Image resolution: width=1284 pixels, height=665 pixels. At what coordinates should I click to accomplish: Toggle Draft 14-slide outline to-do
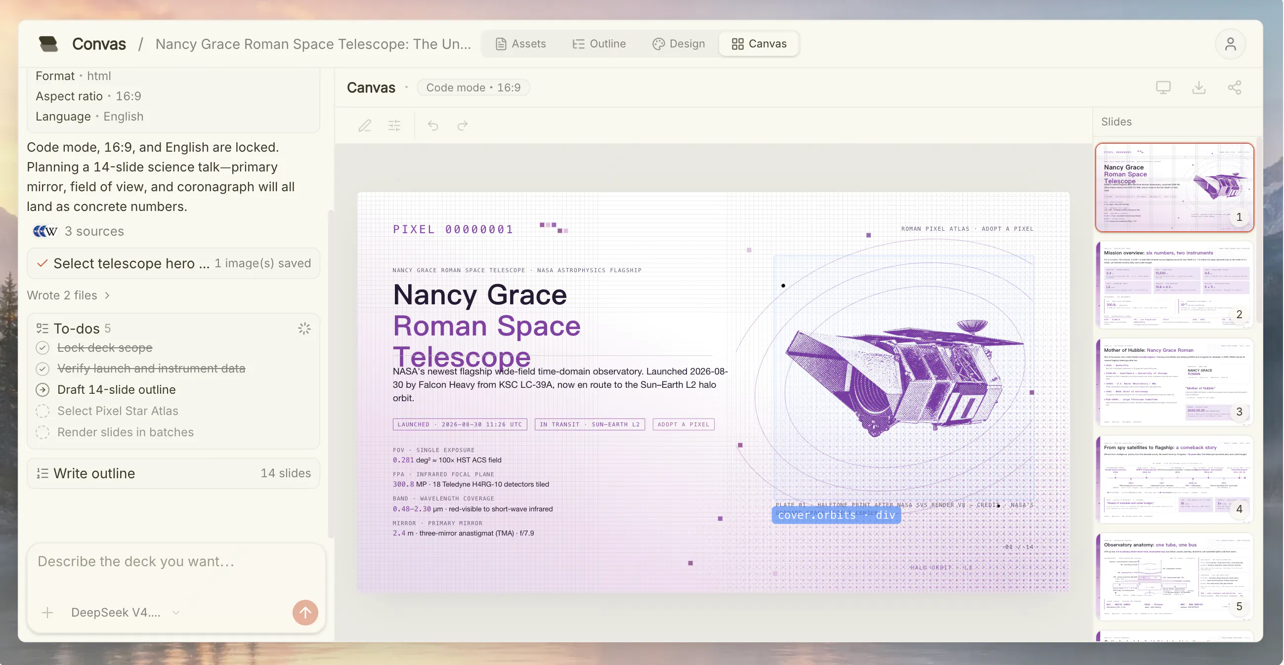pyautogui.click(x=43, y=390)
